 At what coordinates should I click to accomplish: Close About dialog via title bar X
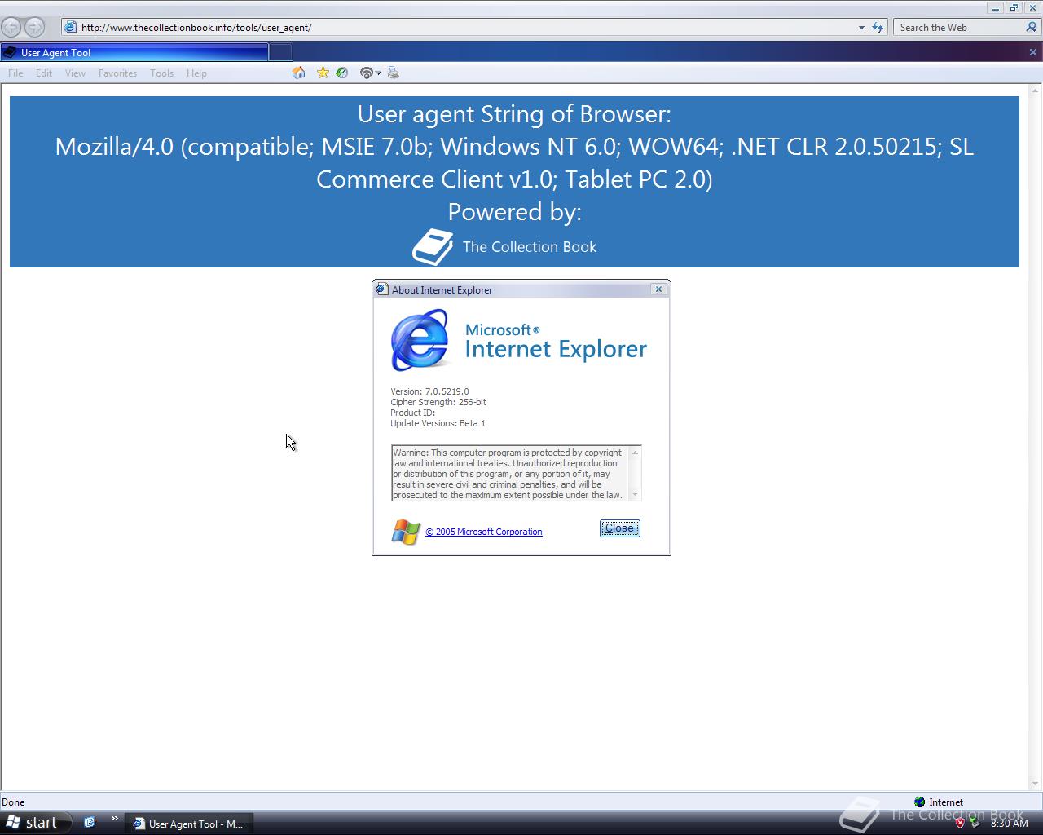[658, 289]
